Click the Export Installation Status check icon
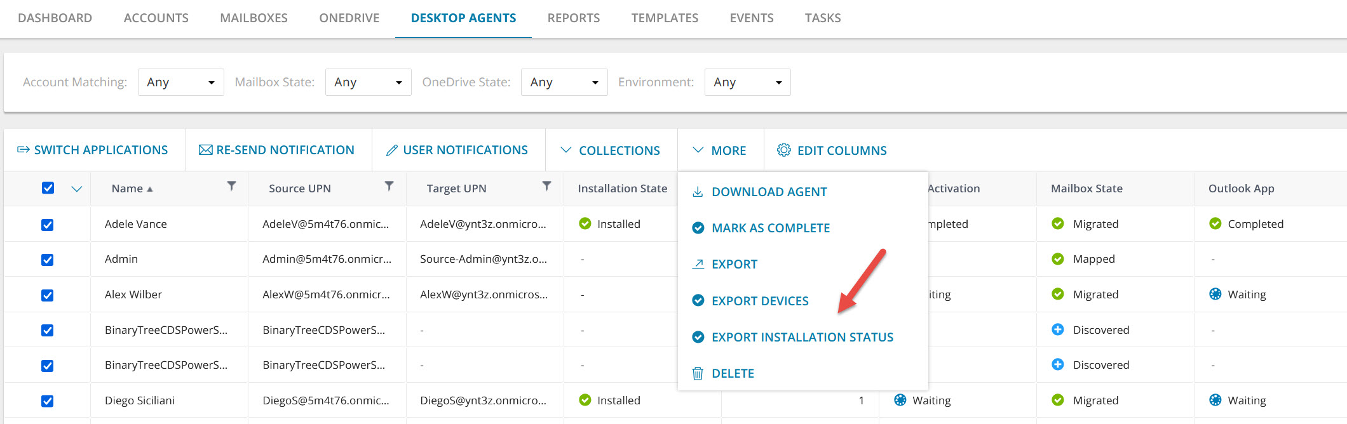This screenshot has height=424, width=1347. 698,337
